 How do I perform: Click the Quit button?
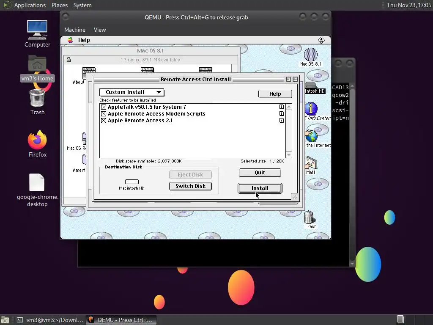[260, 173]
